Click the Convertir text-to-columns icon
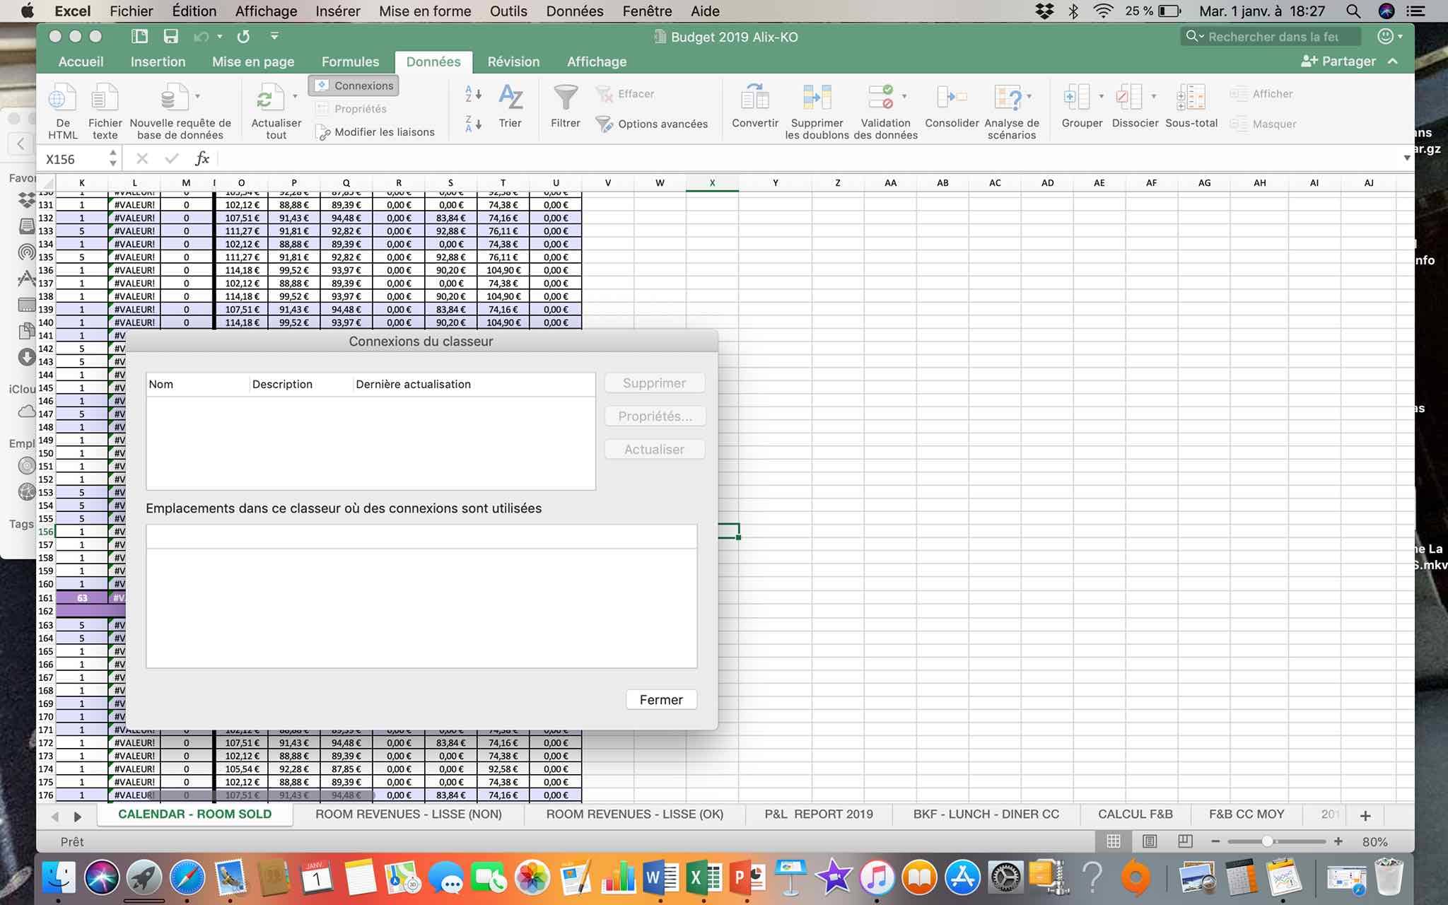This screenshot has height=905, width=1448. (x=754, y=98)
